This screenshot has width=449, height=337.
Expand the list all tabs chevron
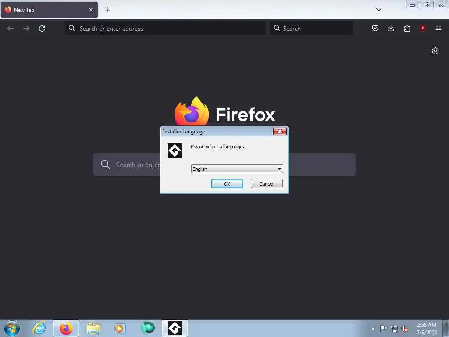click(x=378, y=10)
